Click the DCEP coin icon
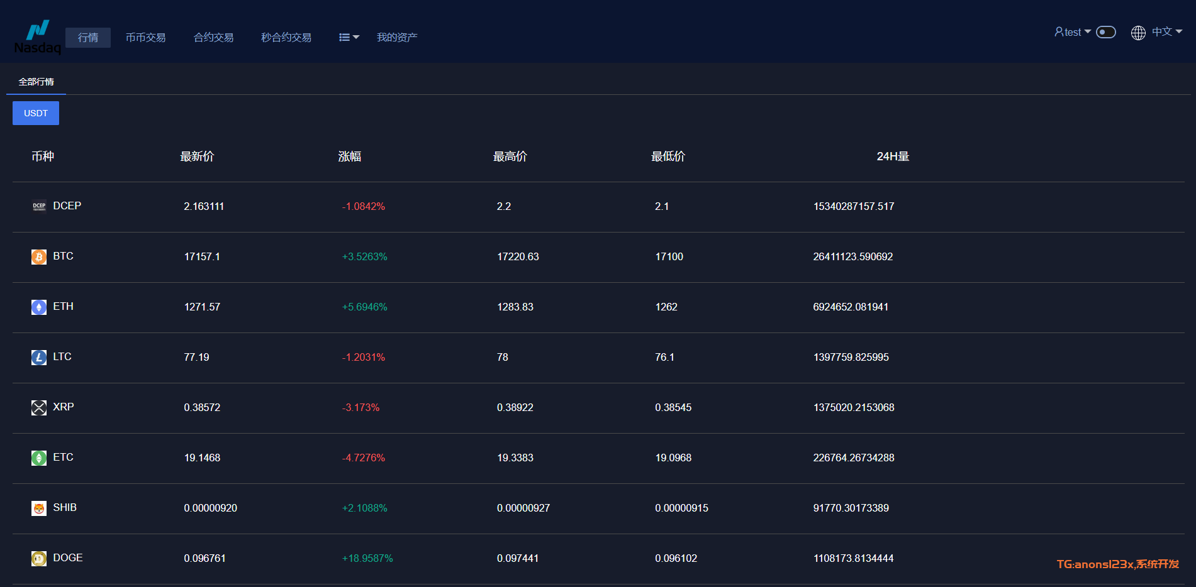The image size is (1196, 587). (39, 206)
